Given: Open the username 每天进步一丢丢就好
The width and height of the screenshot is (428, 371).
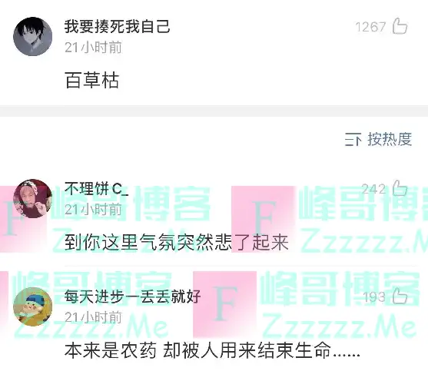Looking at the screenshot, I should click(x=133, y=296).
